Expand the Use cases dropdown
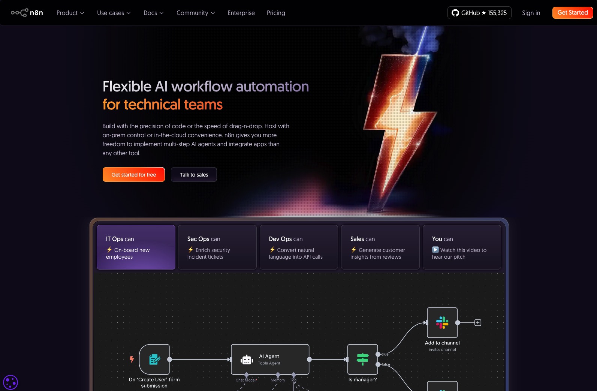The width and height of the screenshot is (597, 391). 114,13
